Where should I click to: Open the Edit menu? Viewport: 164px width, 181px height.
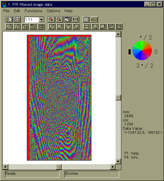[x=17, y=11]
